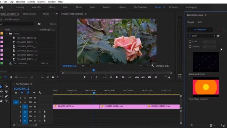This screenshot has width=227, height=128.
Task: Show more transport buttons chevron
Action: click(166, 76)
